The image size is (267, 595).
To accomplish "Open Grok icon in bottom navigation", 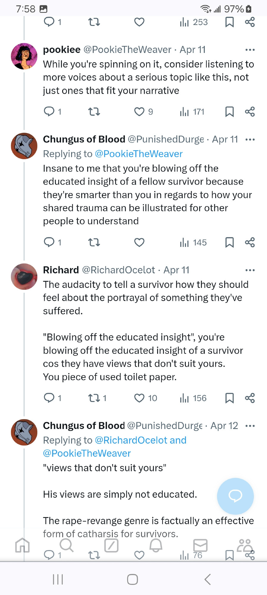I will coord(111,545).
